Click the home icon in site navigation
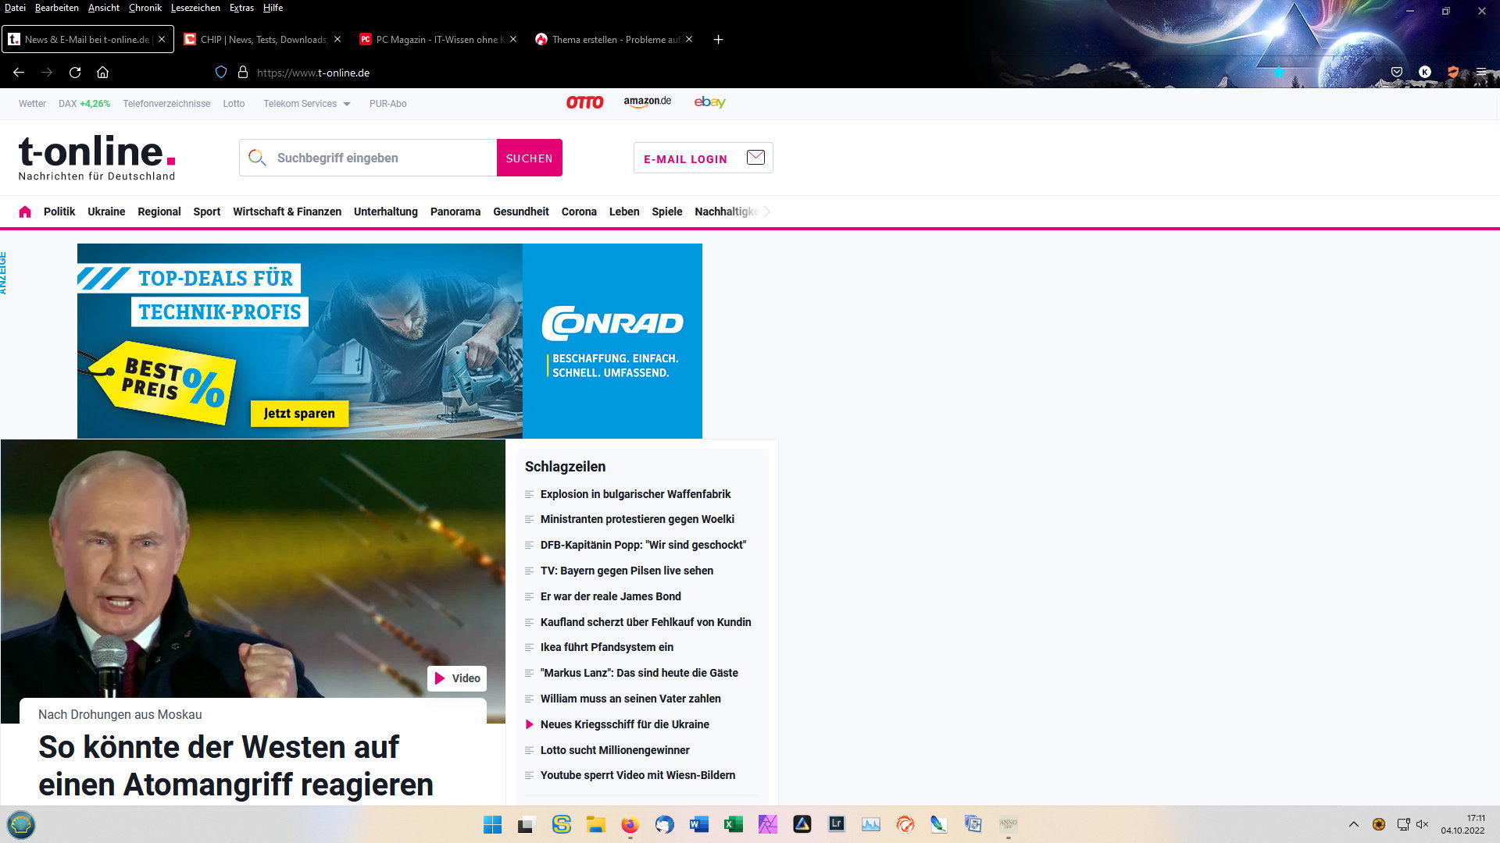This screenshot has height=843, width=1500. click(25, 212)
